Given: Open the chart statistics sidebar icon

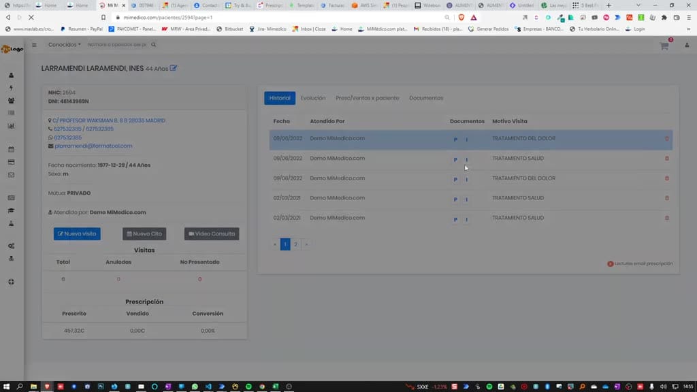Looking at the screenshot, I should pos(11,126).
